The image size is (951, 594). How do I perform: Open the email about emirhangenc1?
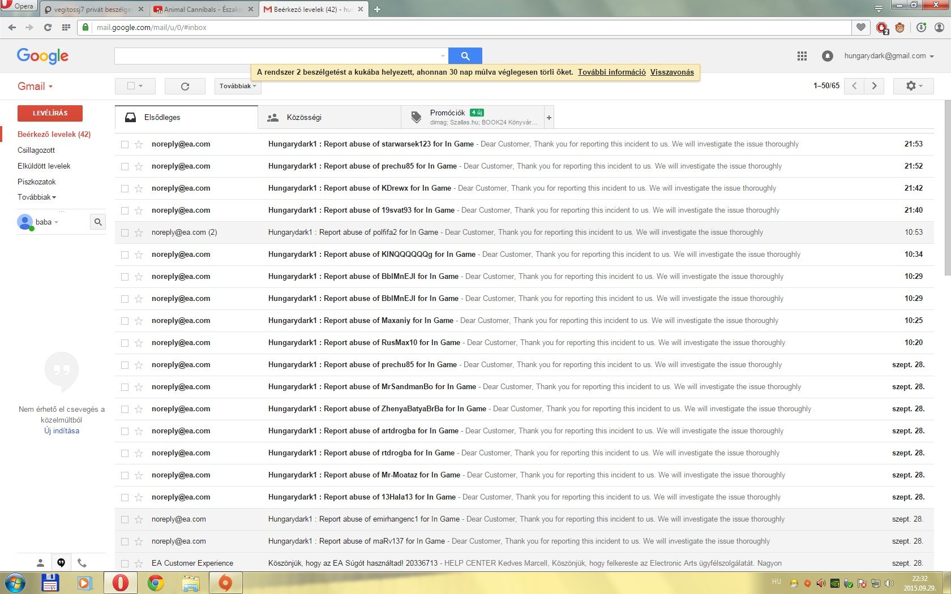524,519
